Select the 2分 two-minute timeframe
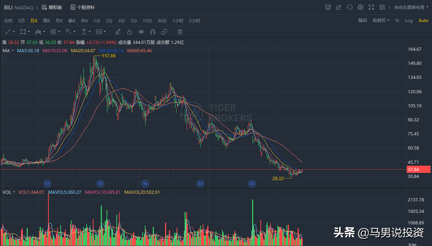 (x=109, y=21)
